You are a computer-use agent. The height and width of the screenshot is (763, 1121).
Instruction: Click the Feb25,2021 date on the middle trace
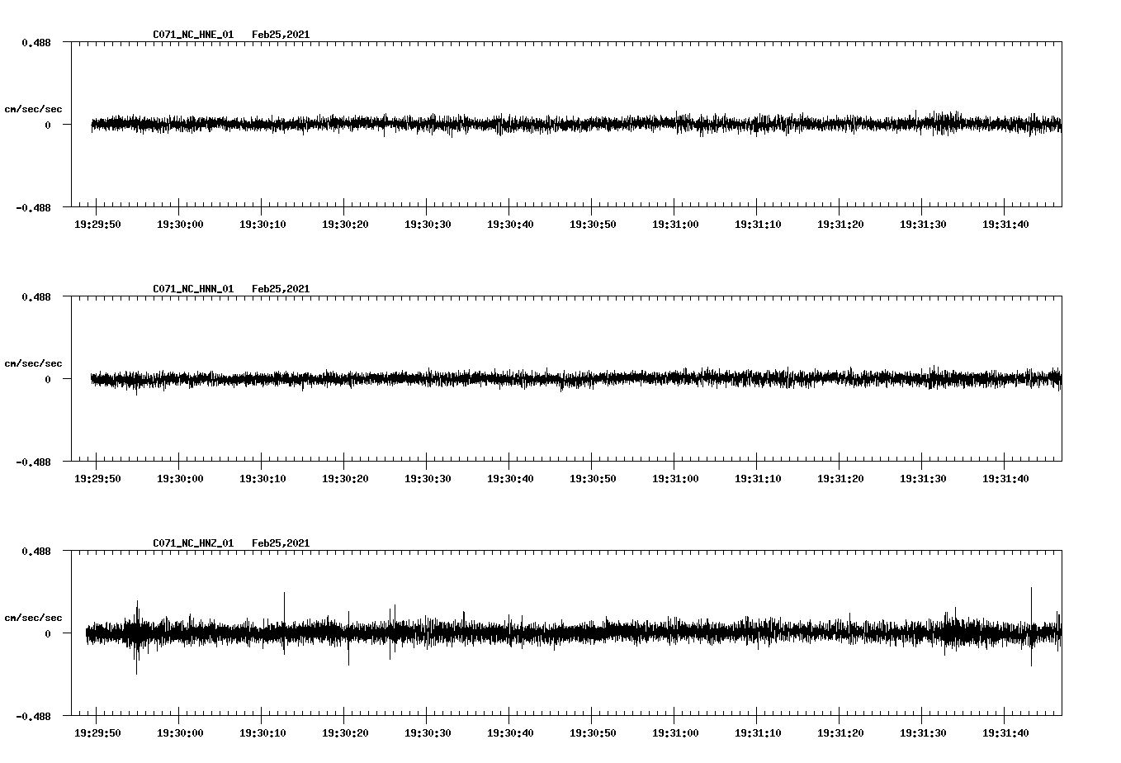point(281,288)
